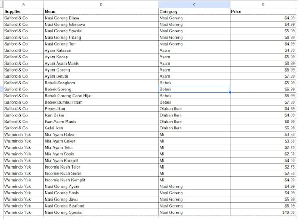This screenshot has height=219, width=298.
Task: Click the Menu header cell
Action: pyautogui.click(x=101, y=11)
